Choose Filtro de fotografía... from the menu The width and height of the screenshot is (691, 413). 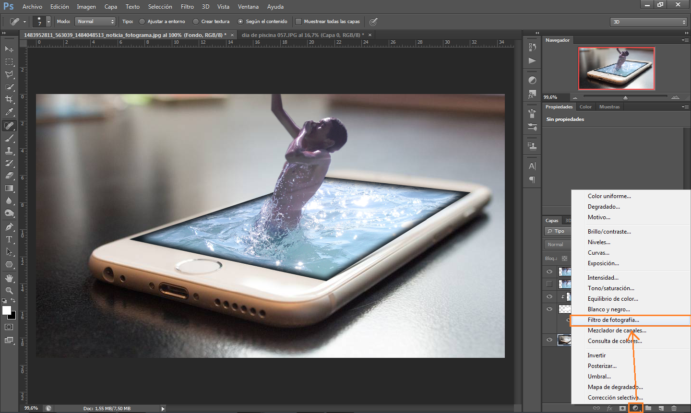click(x=631, y=320)
